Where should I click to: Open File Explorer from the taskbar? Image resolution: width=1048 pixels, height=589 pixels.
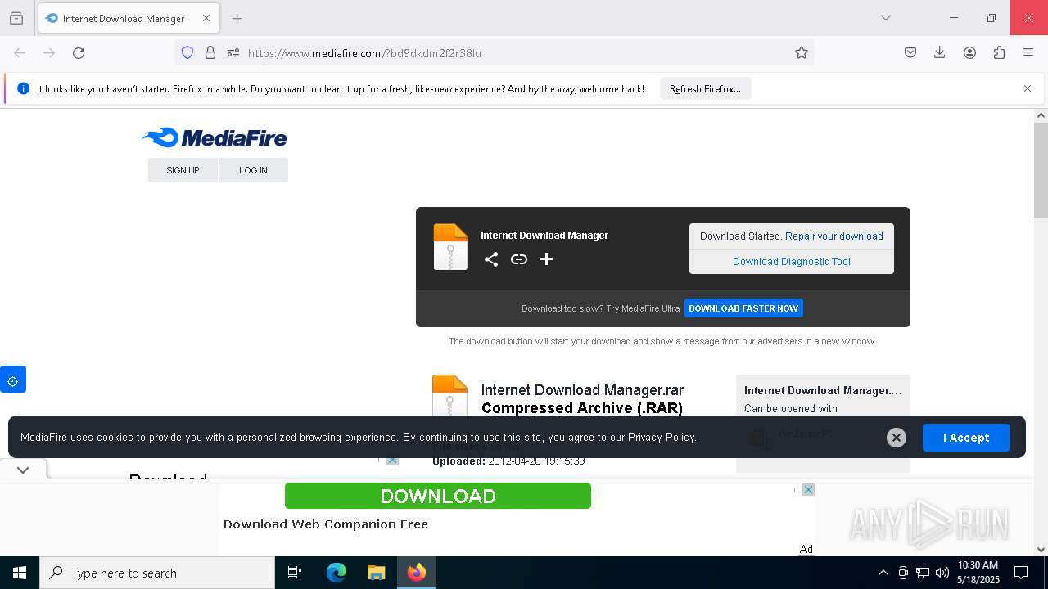(x=376, y=573)
